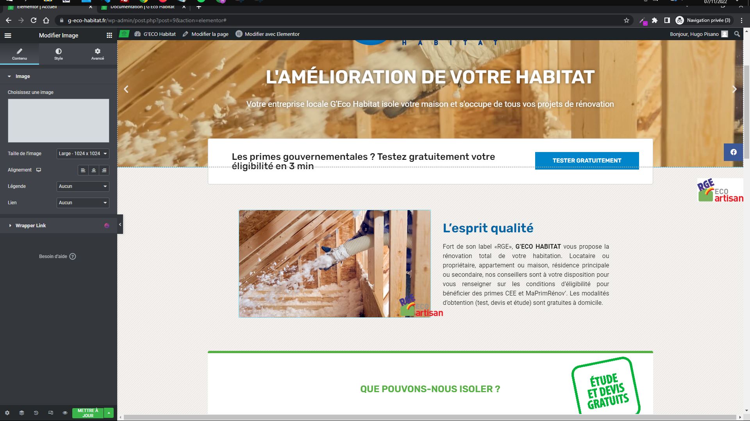Align image to the right

click(104, 170)
